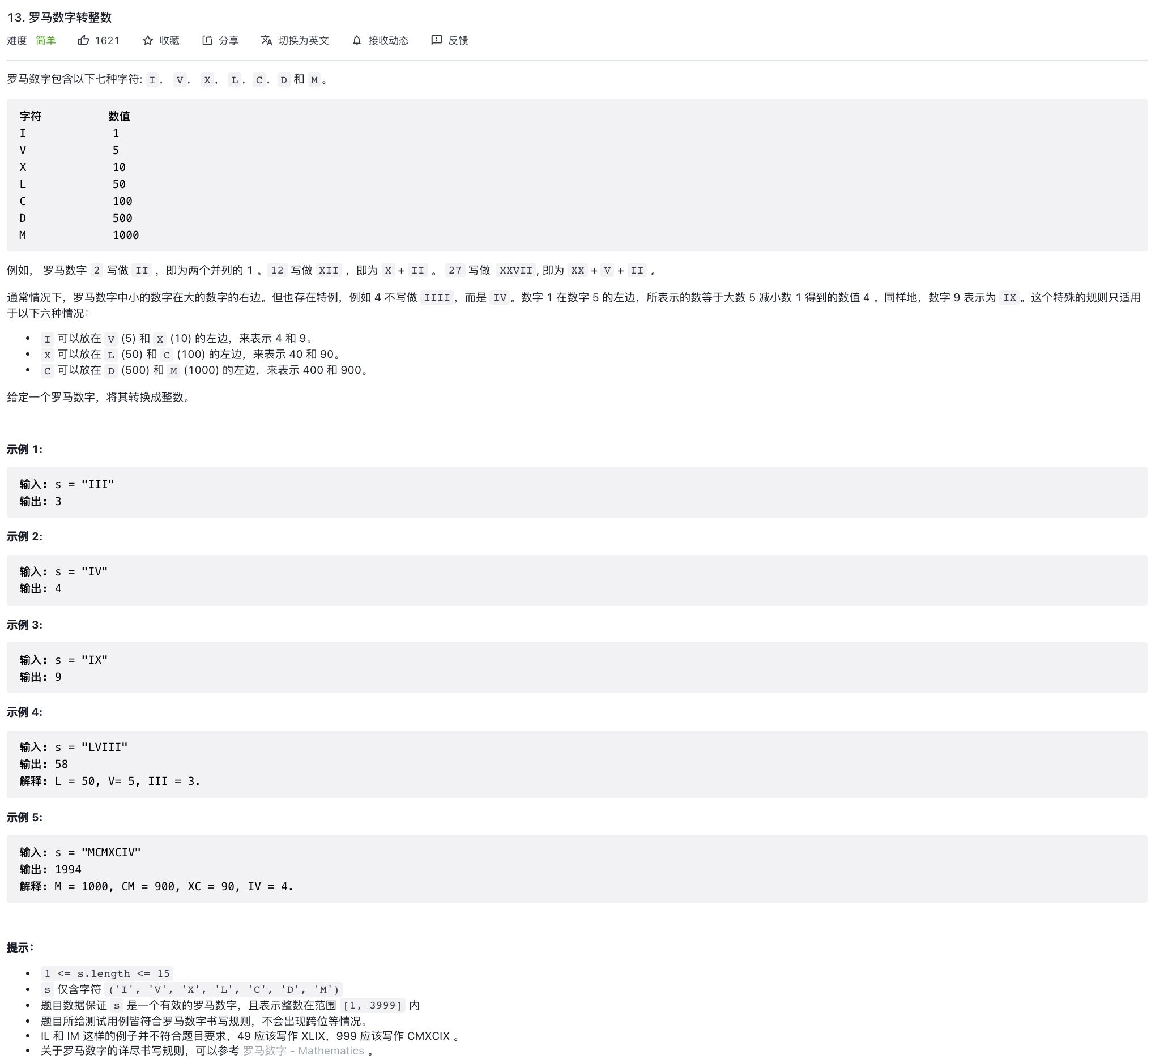Click the translate language icon
The image size is (1151, 1059).
pyautogui.click(x=267, y=40)
